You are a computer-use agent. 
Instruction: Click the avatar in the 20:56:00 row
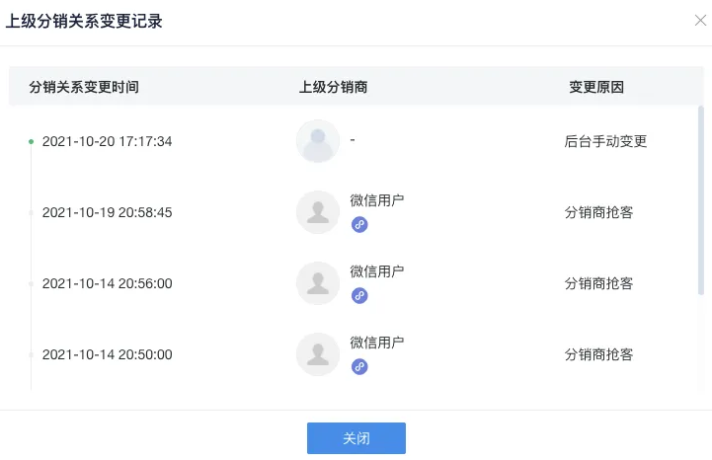coord(318,283)
